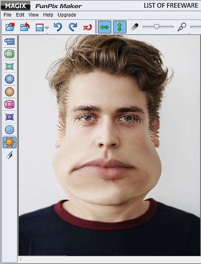Choose the green bulge effect tool
Screen dimensions: 201x264
[x=9, y=54]
